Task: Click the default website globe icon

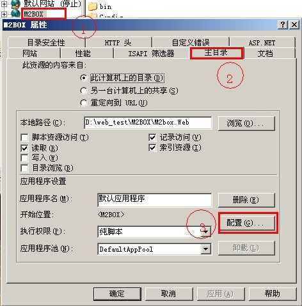Action: coord(15,3)
